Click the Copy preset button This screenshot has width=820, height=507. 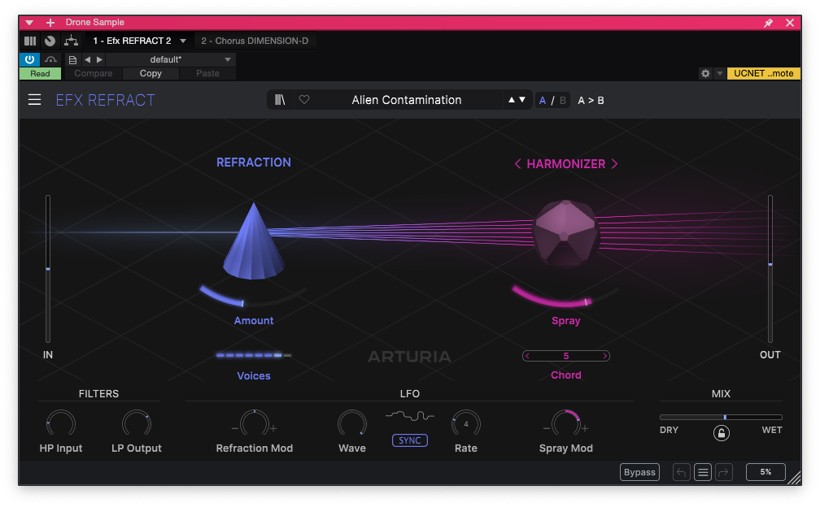(150, 74)
